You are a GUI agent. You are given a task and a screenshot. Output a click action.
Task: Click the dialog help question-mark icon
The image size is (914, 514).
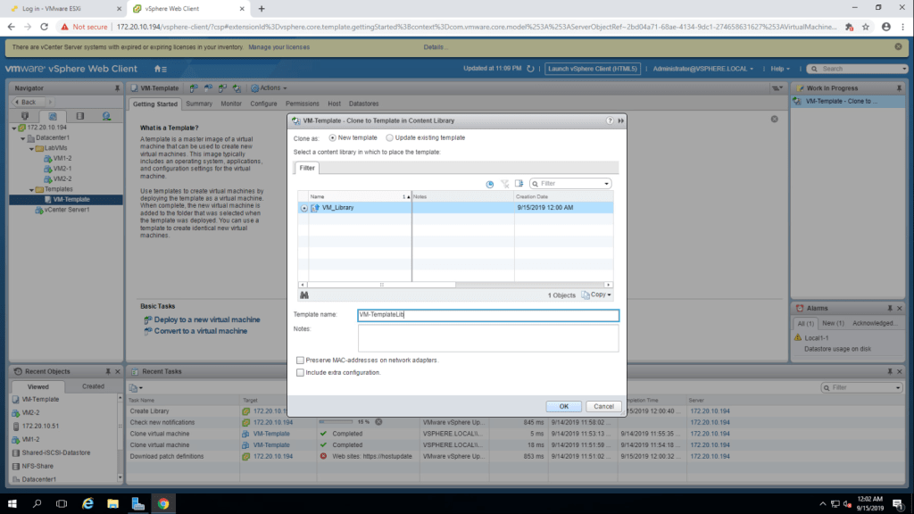coord(610,120)
